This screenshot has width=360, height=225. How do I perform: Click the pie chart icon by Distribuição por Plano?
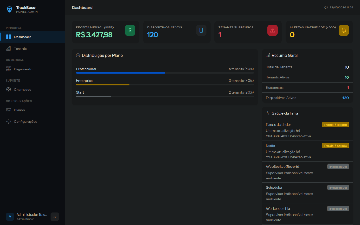coord(78,55)
